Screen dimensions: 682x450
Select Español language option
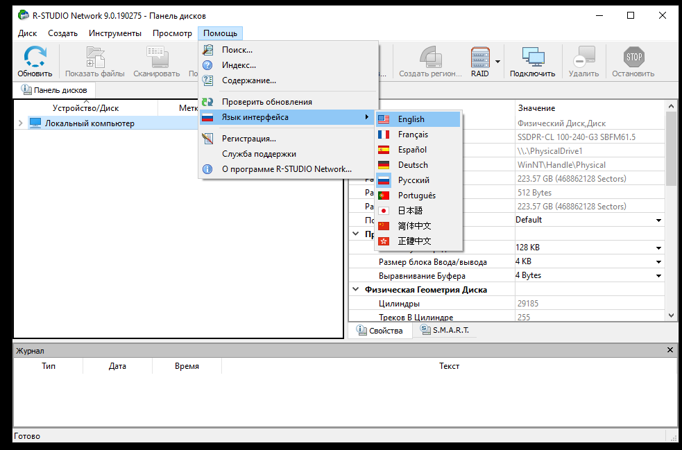[418, 150]
